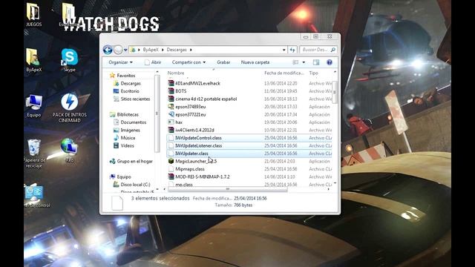Open the Compartir con dropdown
The width and height of the screenshot is (475, 267).
[x=189, y=62]
